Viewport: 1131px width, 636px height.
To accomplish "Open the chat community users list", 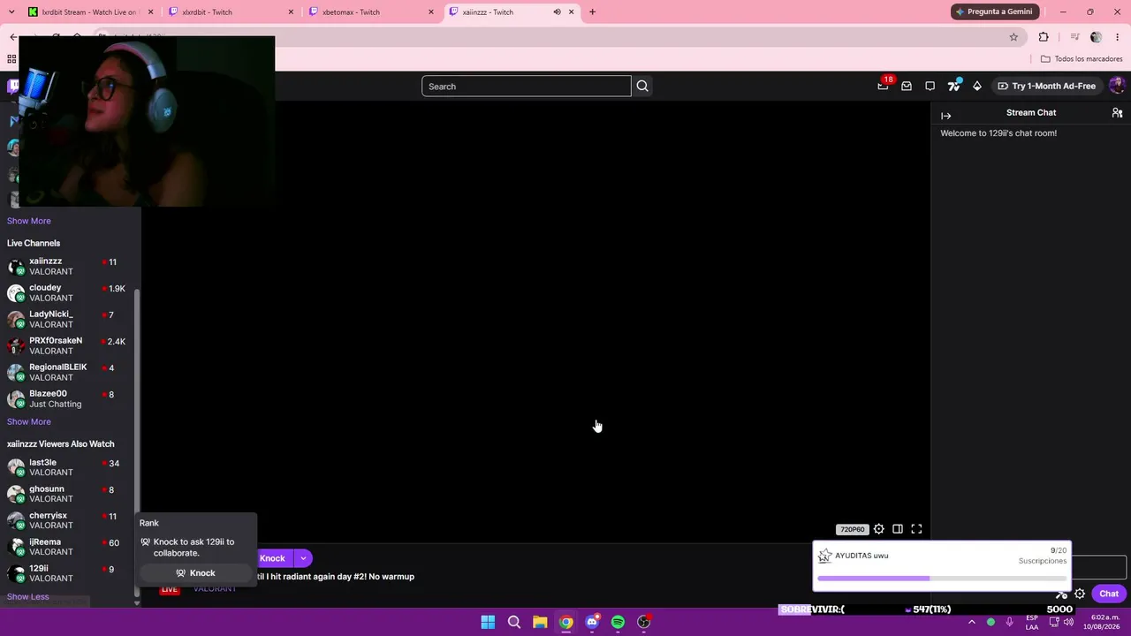I will [x=1117, y=113].
